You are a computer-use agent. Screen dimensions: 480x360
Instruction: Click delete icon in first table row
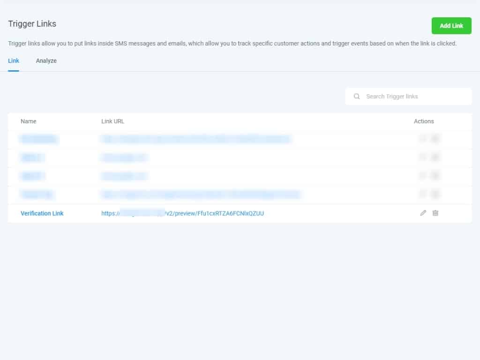click(435, 139)
